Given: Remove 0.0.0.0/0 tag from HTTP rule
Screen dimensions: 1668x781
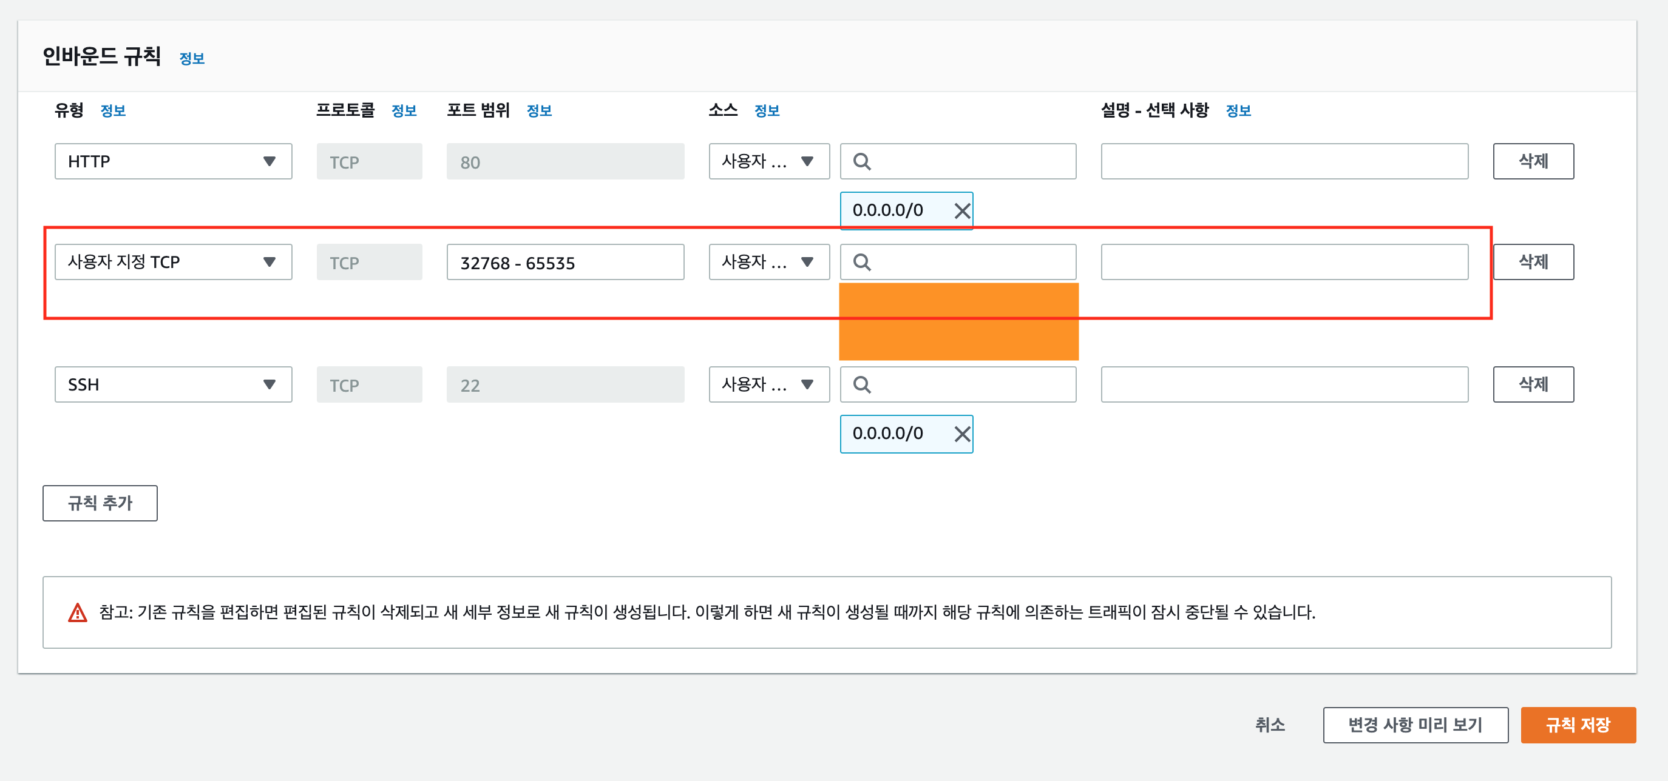Looking at the screenshot, I should pos(961,211).
